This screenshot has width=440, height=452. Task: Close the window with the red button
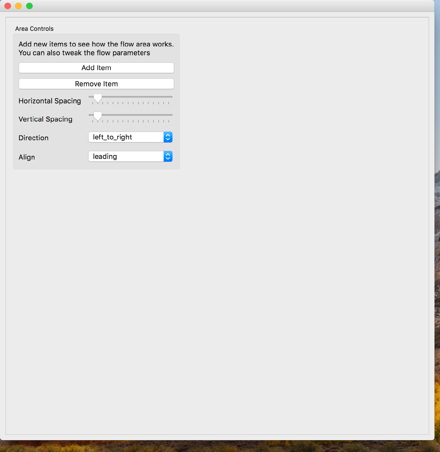(x=8, y=6)
